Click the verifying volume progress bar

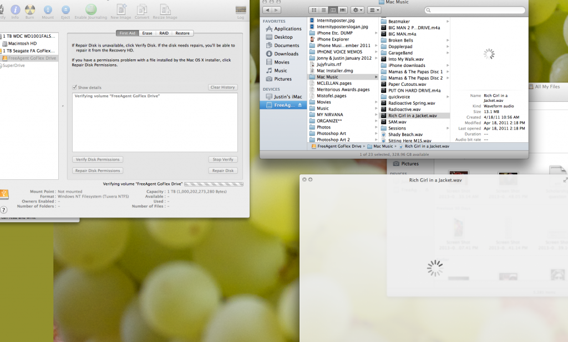click(214, 184)
